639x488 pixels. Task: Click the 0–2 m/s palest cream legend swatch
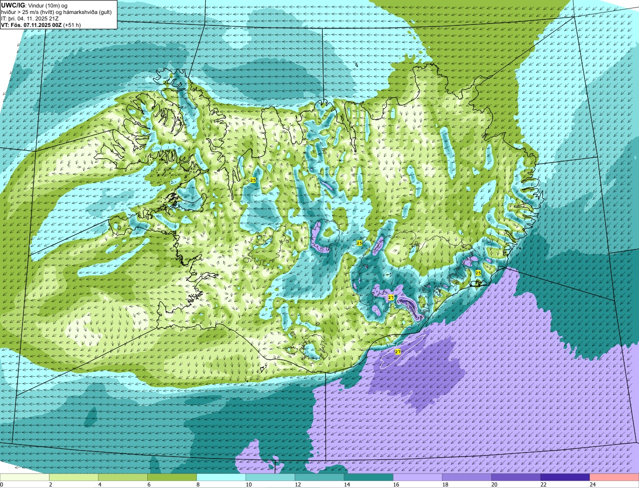point(24,477)
